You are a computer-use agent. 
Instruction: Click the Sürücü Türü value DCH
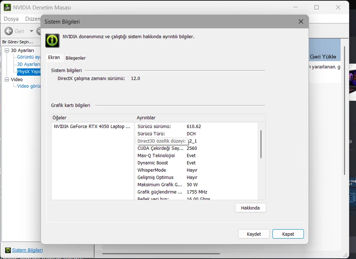pos(191,134)
